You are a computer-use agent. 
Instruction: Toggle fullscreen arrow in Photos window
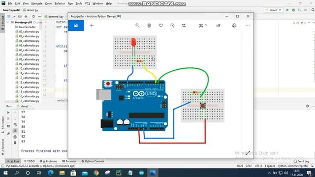(x=248, y=153)
